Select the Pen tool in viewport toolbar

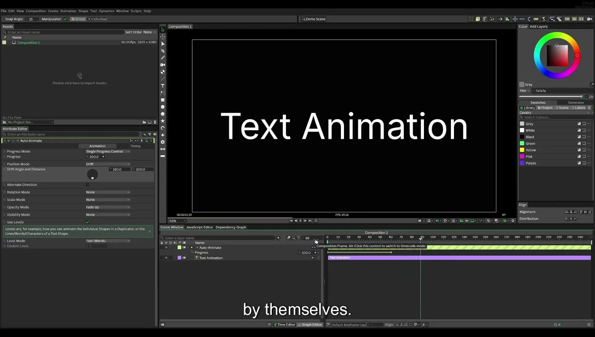(x=163, y=51)
